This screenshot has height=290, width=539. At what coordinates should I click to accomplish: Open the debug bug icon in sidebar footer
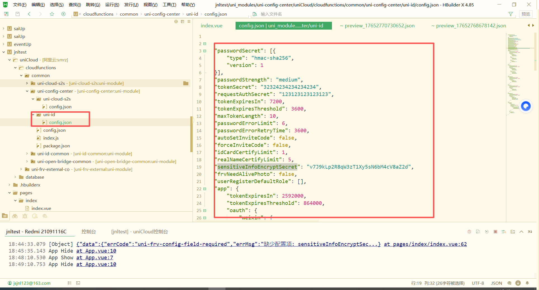[25, 216]
